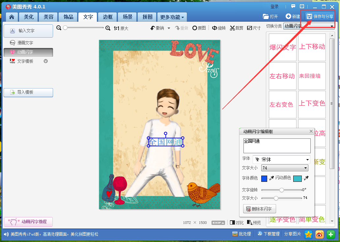340x242 pixels.
Task: Pick font color with 字体颜色 eyedropper
Action: coord(271,178)
